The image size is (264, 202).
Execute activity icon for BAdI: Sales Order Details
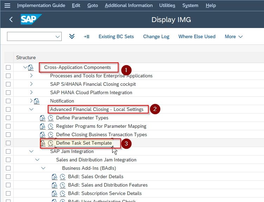point(62,177)
